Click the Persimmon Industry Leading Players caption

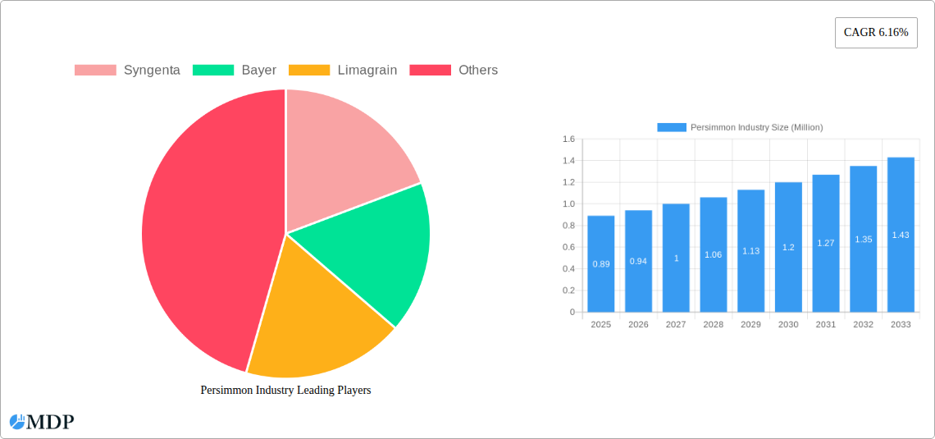pos(285,390)
